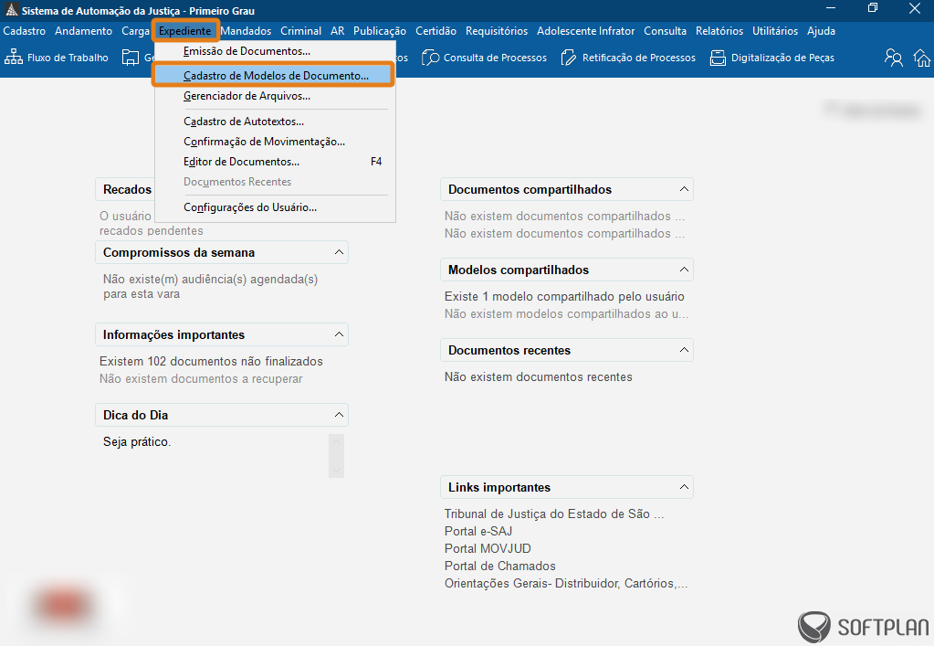Open the Utilitários menu
This screenshot has width=934, height=646.
(775, 31)
